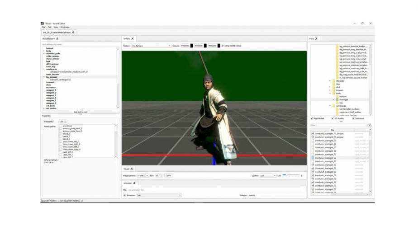The image size is (418, 235).
Task: Check the armour_plate_back_0 attach point
Action: coord(61,128)
